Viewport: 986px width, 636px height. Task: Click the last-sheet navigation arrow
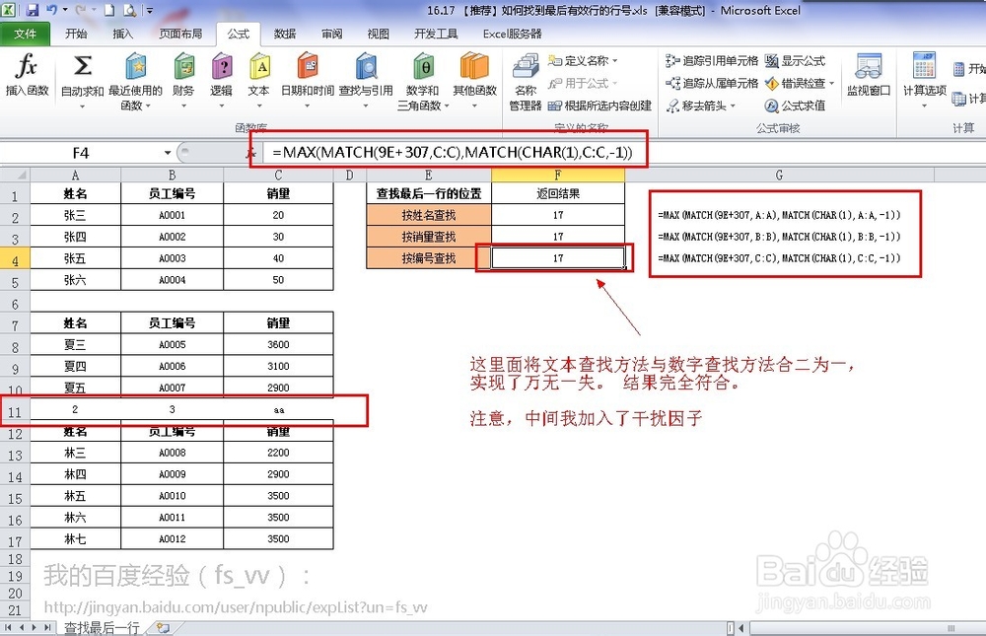47,627
